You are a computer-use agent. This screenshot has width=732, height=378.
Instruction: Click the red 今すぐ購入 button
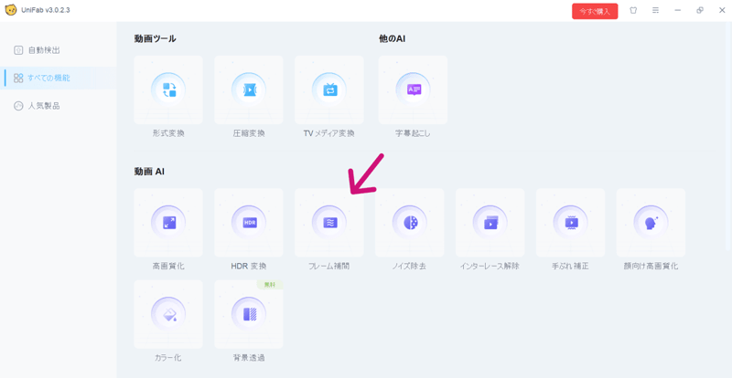pyautogui.click(x=595, y=11)
